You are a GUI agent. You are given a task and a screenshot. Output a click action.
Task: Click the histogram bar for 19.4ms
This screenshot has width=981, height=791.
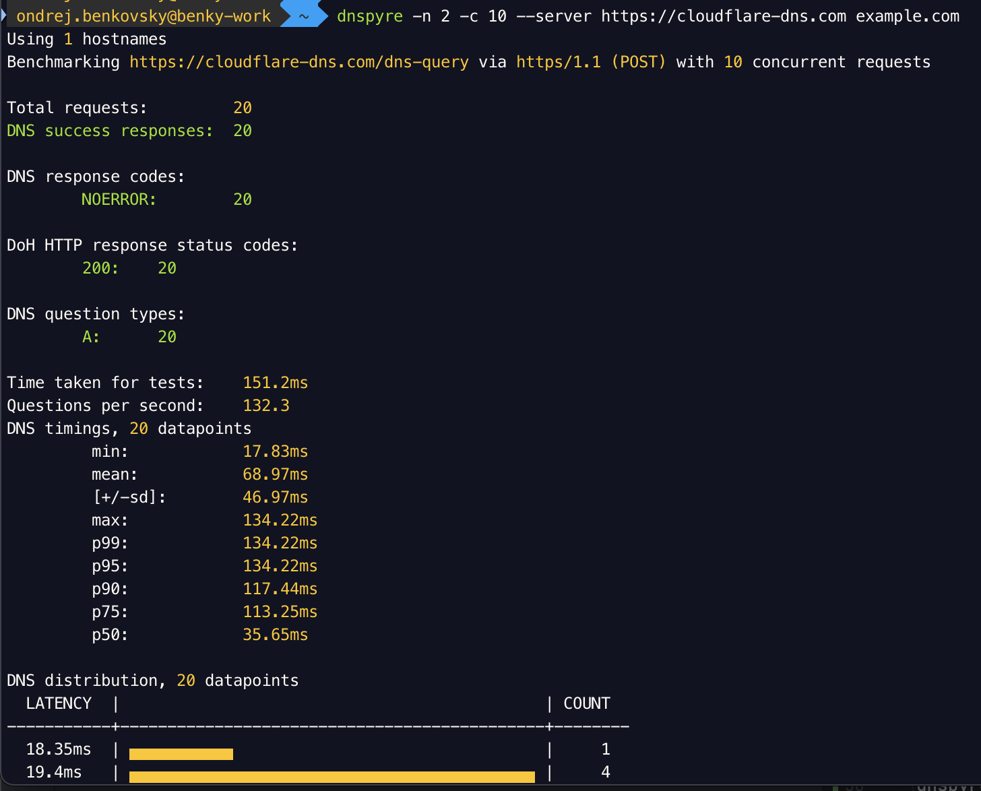click(332, 777)
